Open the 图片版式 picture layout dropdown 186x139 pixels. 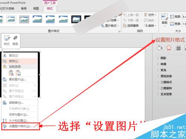110,26
